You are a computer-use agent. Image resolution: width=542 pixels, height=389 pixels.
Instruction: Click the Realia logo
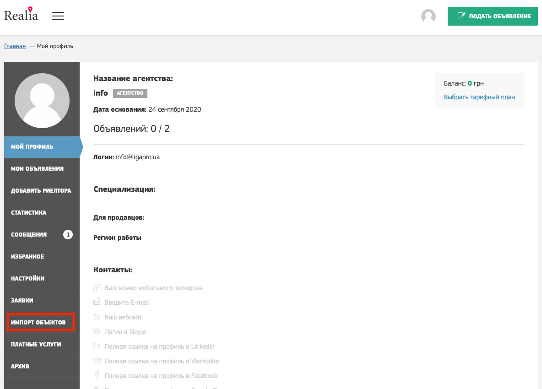point(21,15)
